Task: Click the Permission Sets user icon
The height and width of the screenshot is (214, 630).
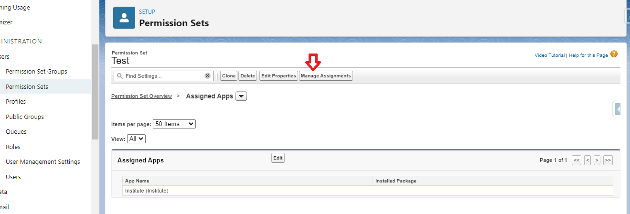Action: tap(124, 18)
